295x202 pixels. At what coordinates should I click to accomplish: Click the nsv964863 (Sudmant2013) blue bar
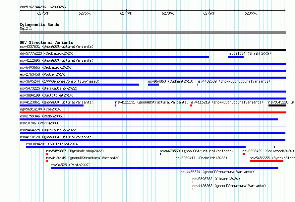pos(153,85)
